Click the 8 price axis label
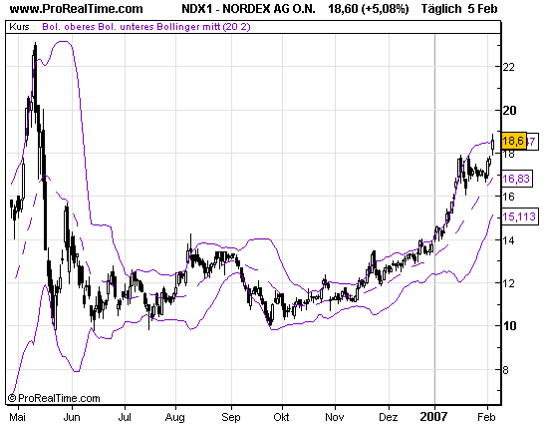This screenshot has height=424, width=548. (x=505, y=370)
